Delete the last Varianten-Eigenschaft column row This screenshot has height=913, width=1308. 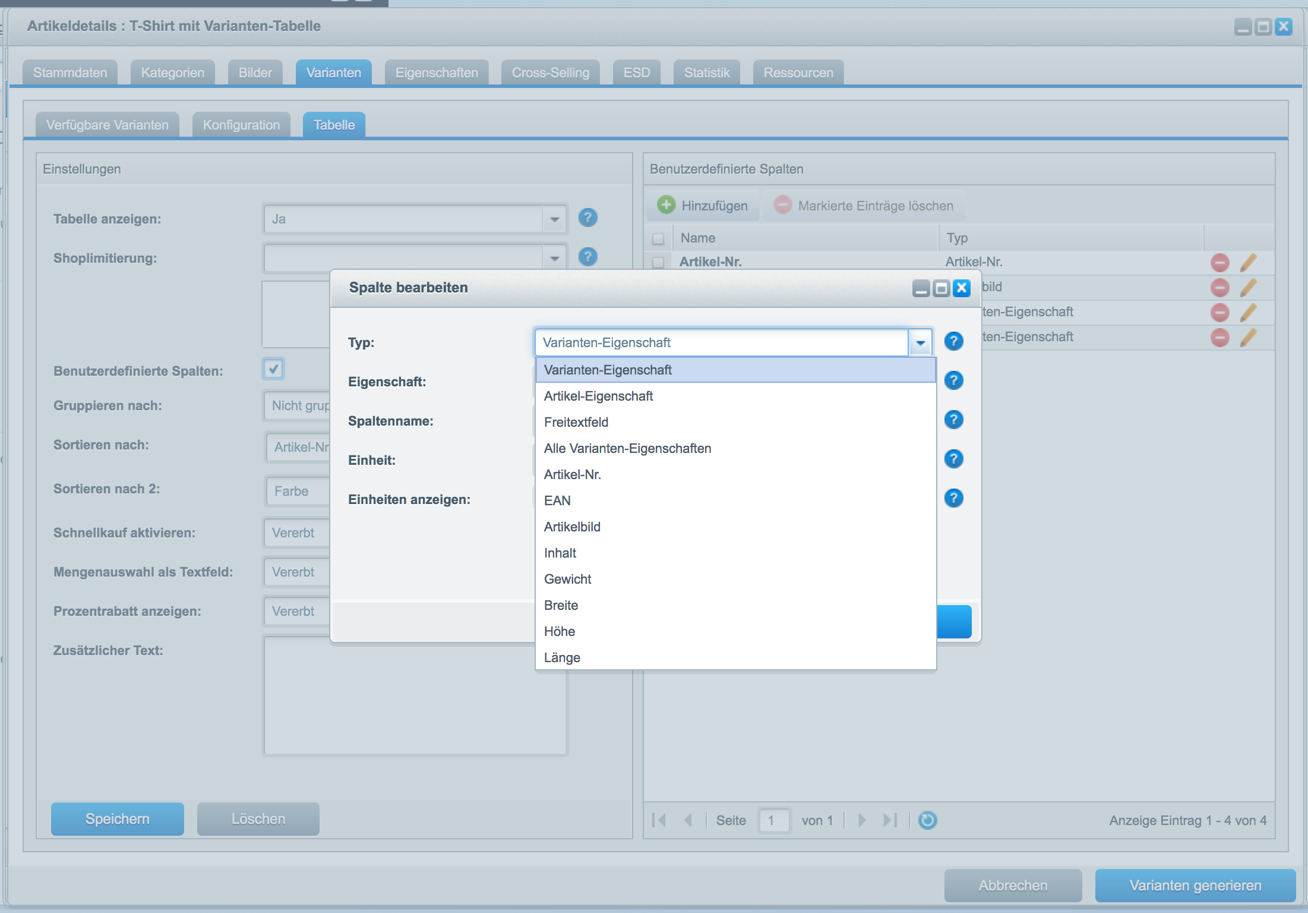pos(1219,337)
